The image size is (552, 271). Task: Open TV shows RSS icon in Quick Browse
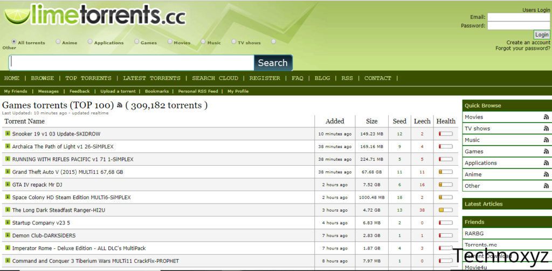[x=546, y=128]
